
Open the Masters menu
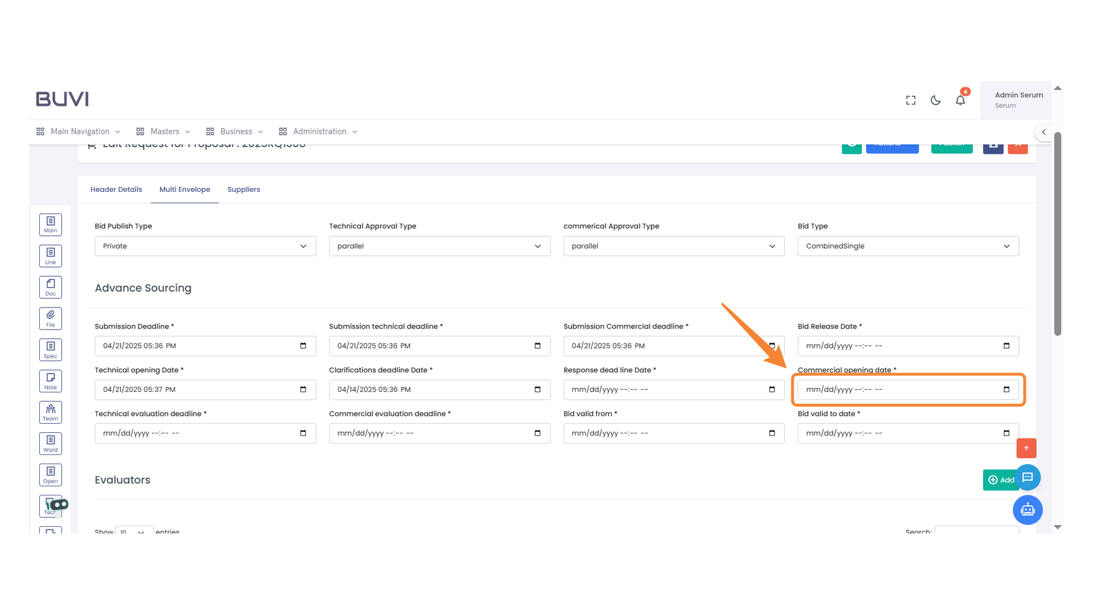pos(164,132)
